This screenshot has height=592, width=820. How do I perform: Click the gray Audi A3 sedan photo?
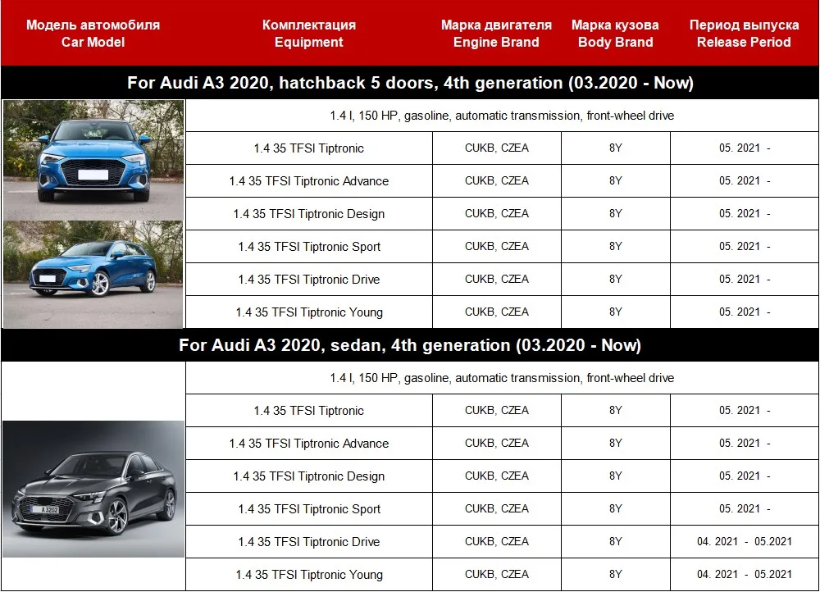pos(93,489)
